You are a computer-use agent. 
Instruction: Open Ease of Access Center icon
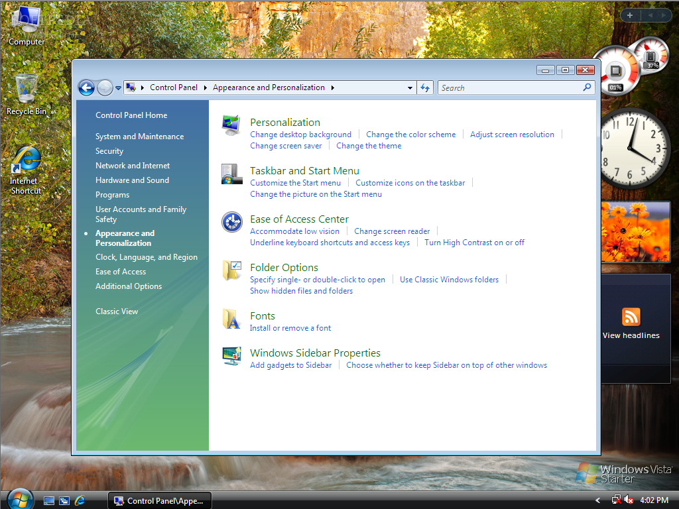[231, 222]
